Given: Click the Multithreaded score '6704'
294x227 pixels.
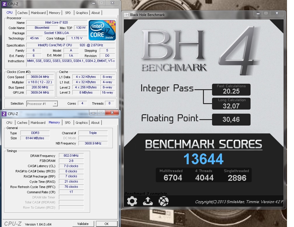Looking at the screenshot, I should [x=173, y=178].
